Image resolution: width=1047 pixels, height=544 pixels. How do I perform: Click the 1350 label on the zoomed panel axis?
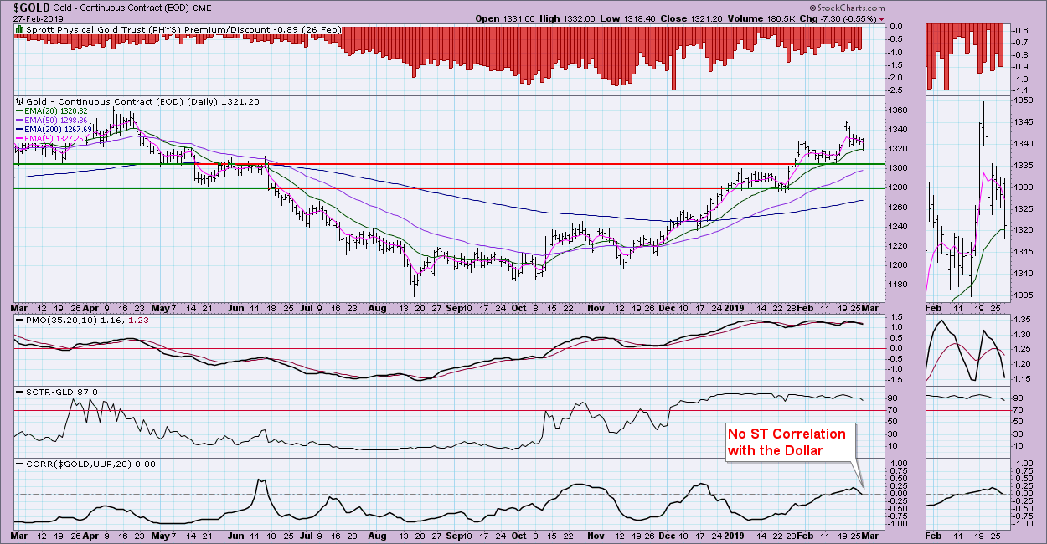pyautogui.click(x=1024, y=100)
